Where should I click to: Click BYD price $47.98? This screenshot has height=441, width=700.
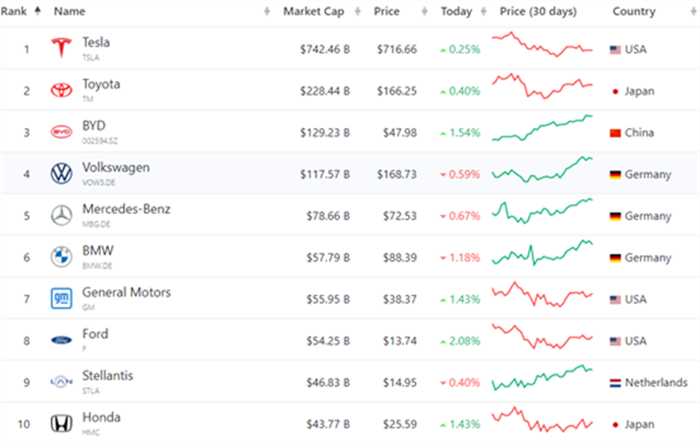(x=400, y=133)
